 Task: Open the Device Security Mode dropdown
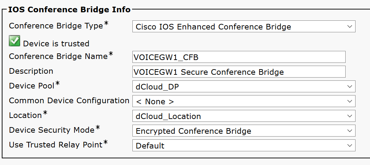244,131
